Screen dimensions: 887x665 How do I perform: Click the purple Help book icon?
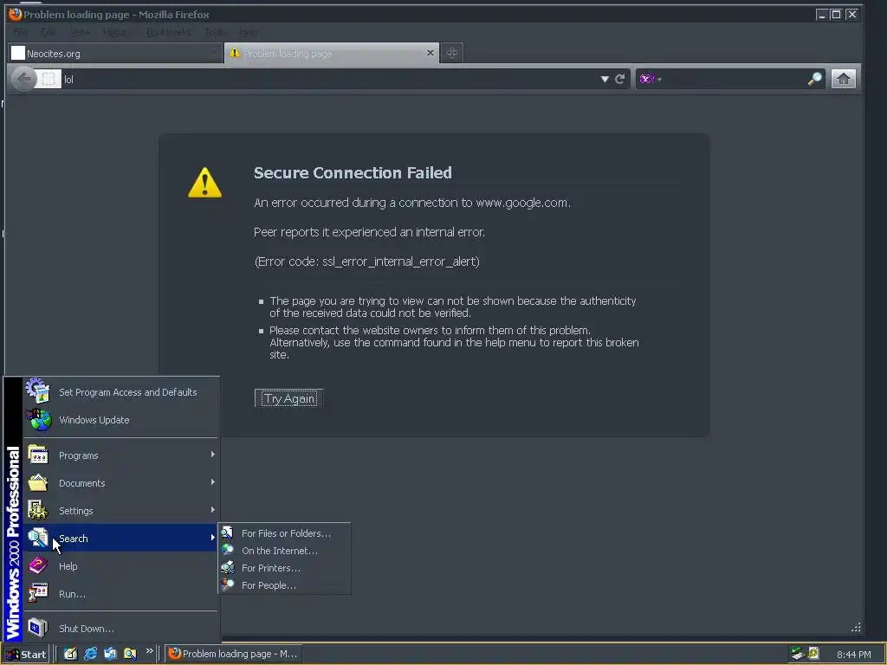[38, 565]
